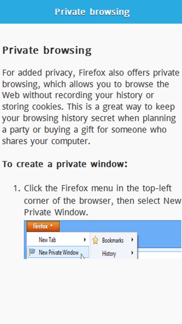
Task: Tap the embedded Firefox menu screenshot
Action: tap(103, 239)
